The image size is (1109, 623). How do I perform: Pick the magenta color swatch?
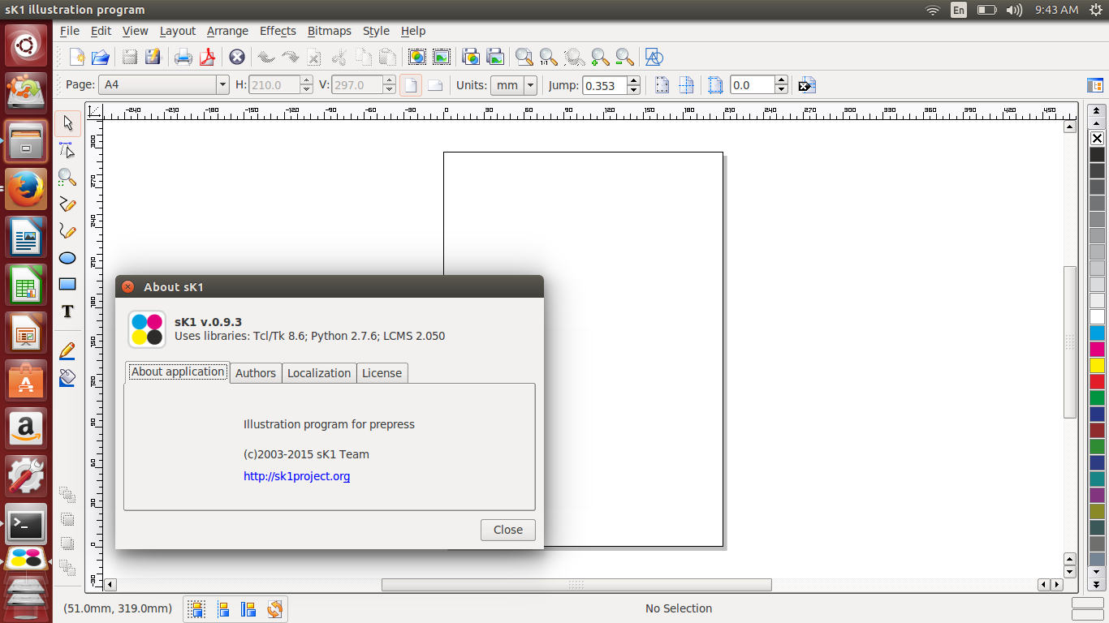pos(1098,349)
